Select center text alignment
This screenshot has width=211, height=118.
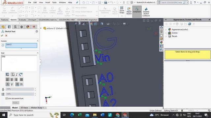click(x=12, y=80)
